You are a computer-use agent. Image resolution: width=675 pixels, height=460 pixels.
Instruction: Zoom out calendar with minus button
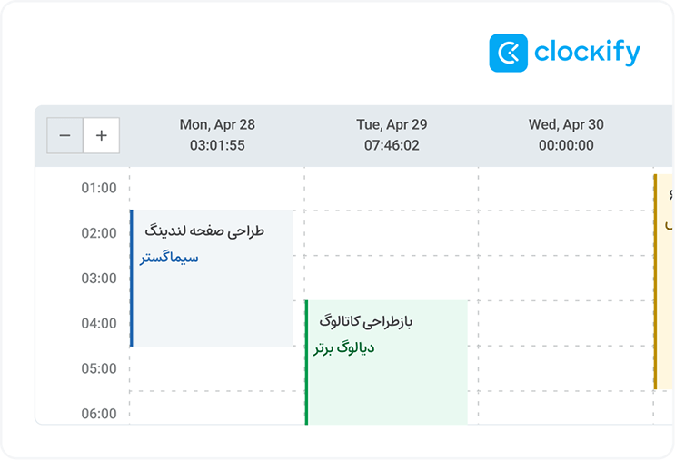pyautogui.click(x=65, y=136)
